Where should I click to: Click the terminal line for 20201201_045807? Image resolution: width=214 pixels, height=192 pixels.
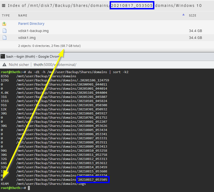pos(54,97)
